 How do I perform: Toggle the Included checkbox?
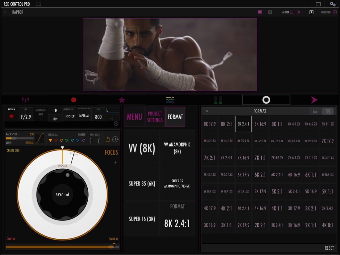point(335,12)
